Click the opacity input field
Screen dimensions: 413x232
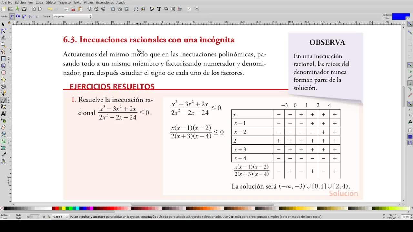[35, 217]
